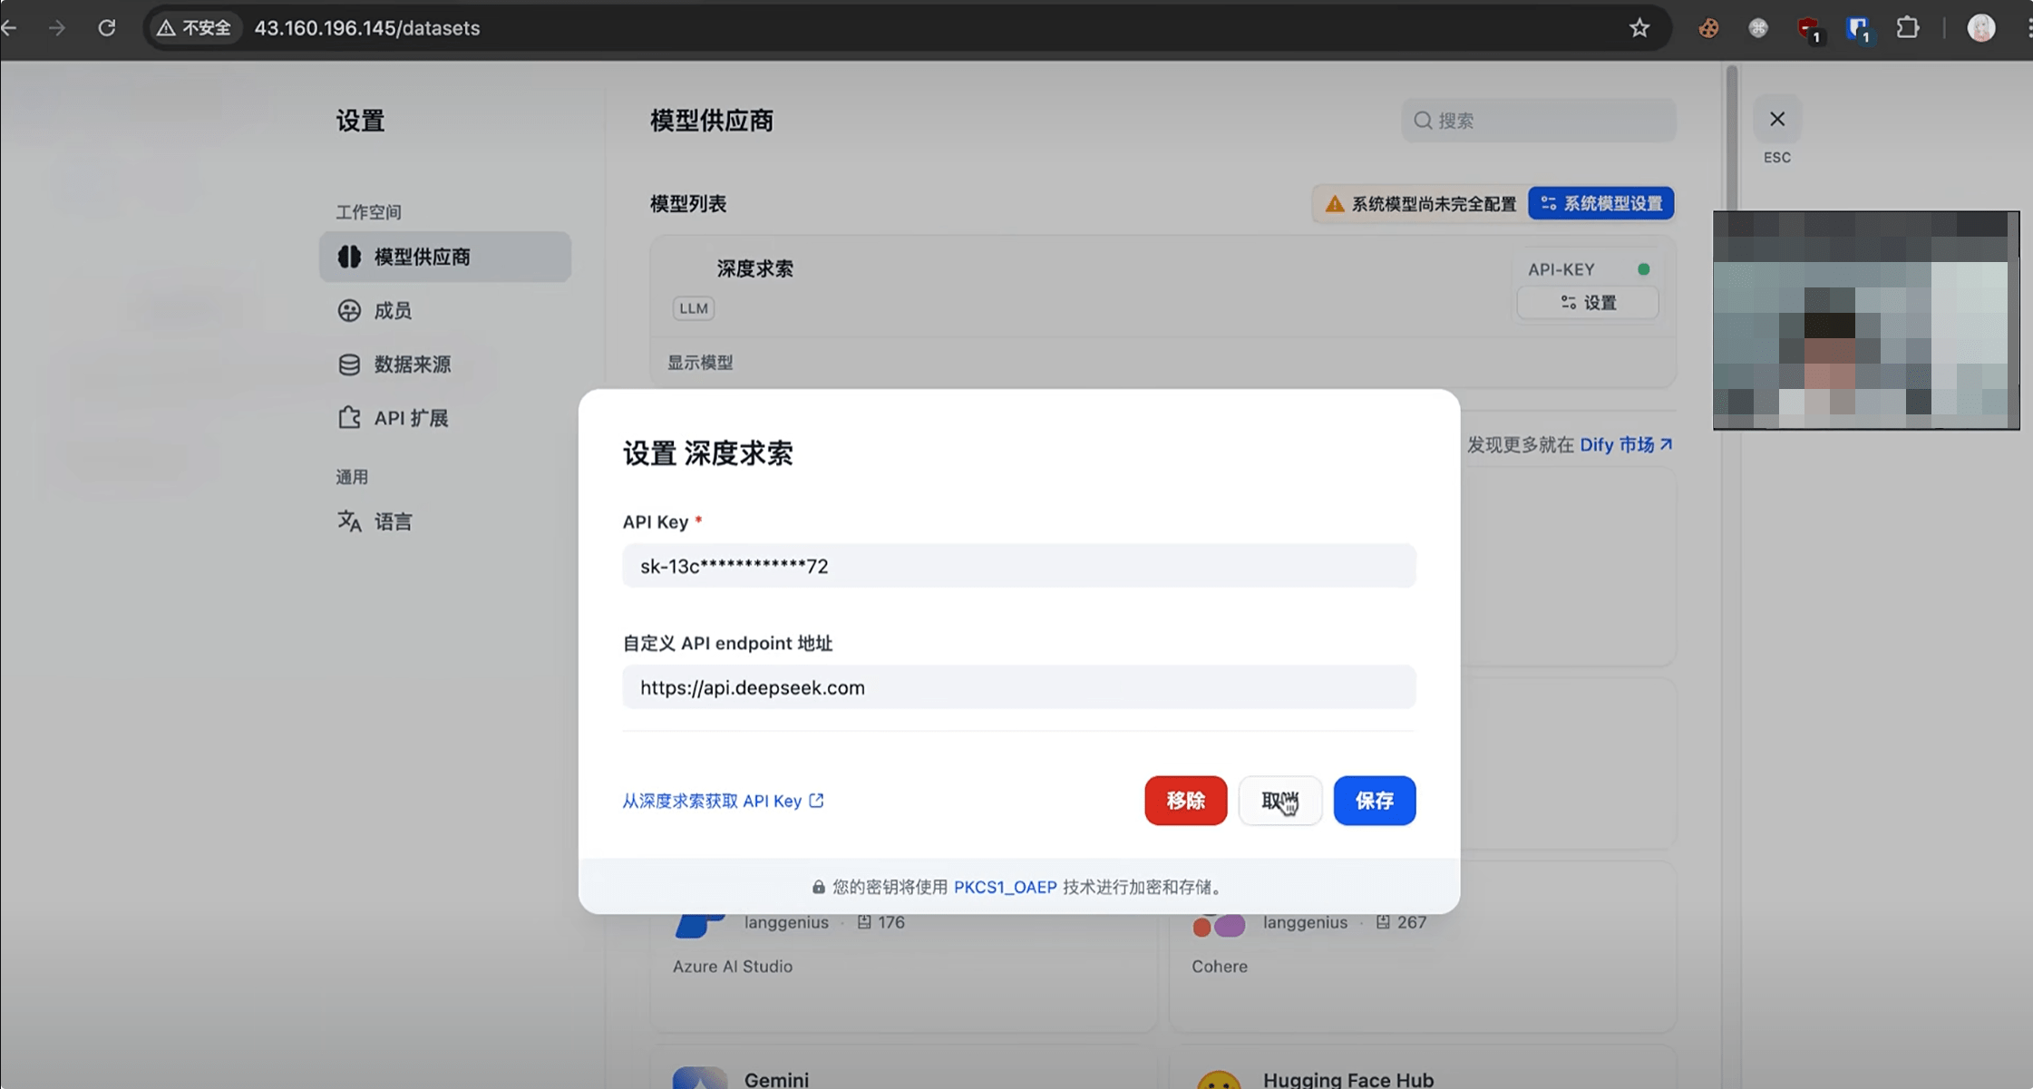Open the browser extensions puzzle icon
2033x1089 pixels.
1908,27
